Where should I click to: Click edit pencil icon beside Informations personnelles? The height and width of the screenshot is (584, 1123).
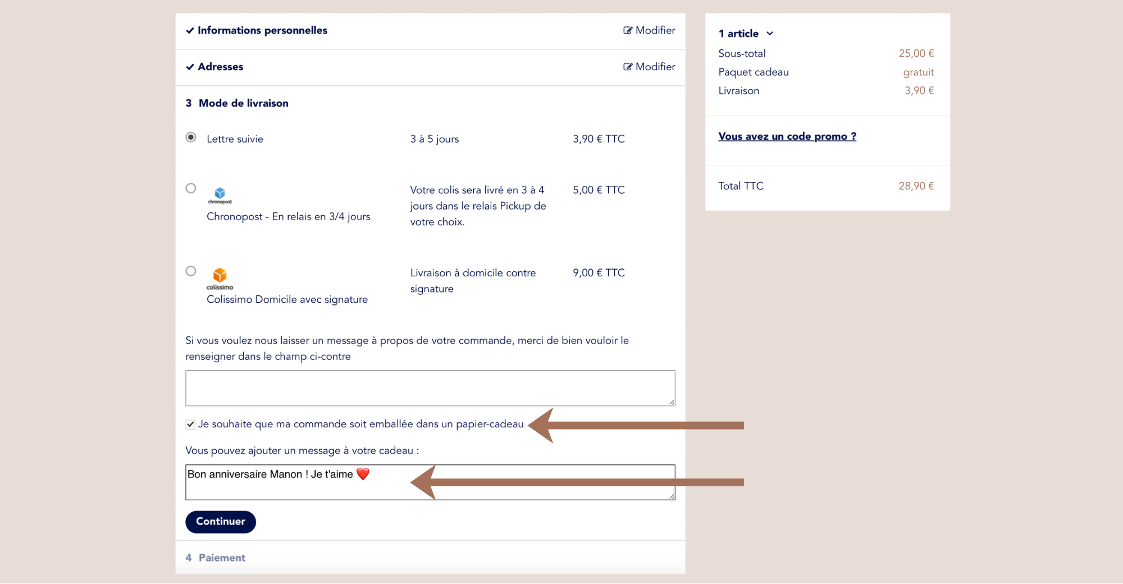pyautogui.click(x=628, y=30)
